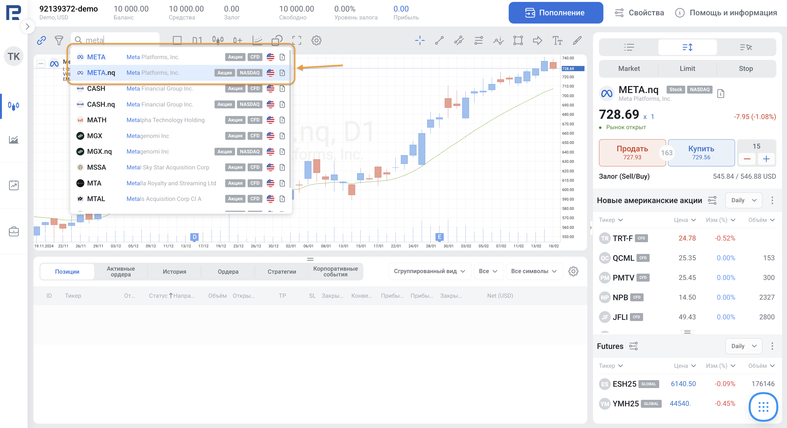
Task: Click the link chart icon in toolbar
Action: click(x=41, y=40)
